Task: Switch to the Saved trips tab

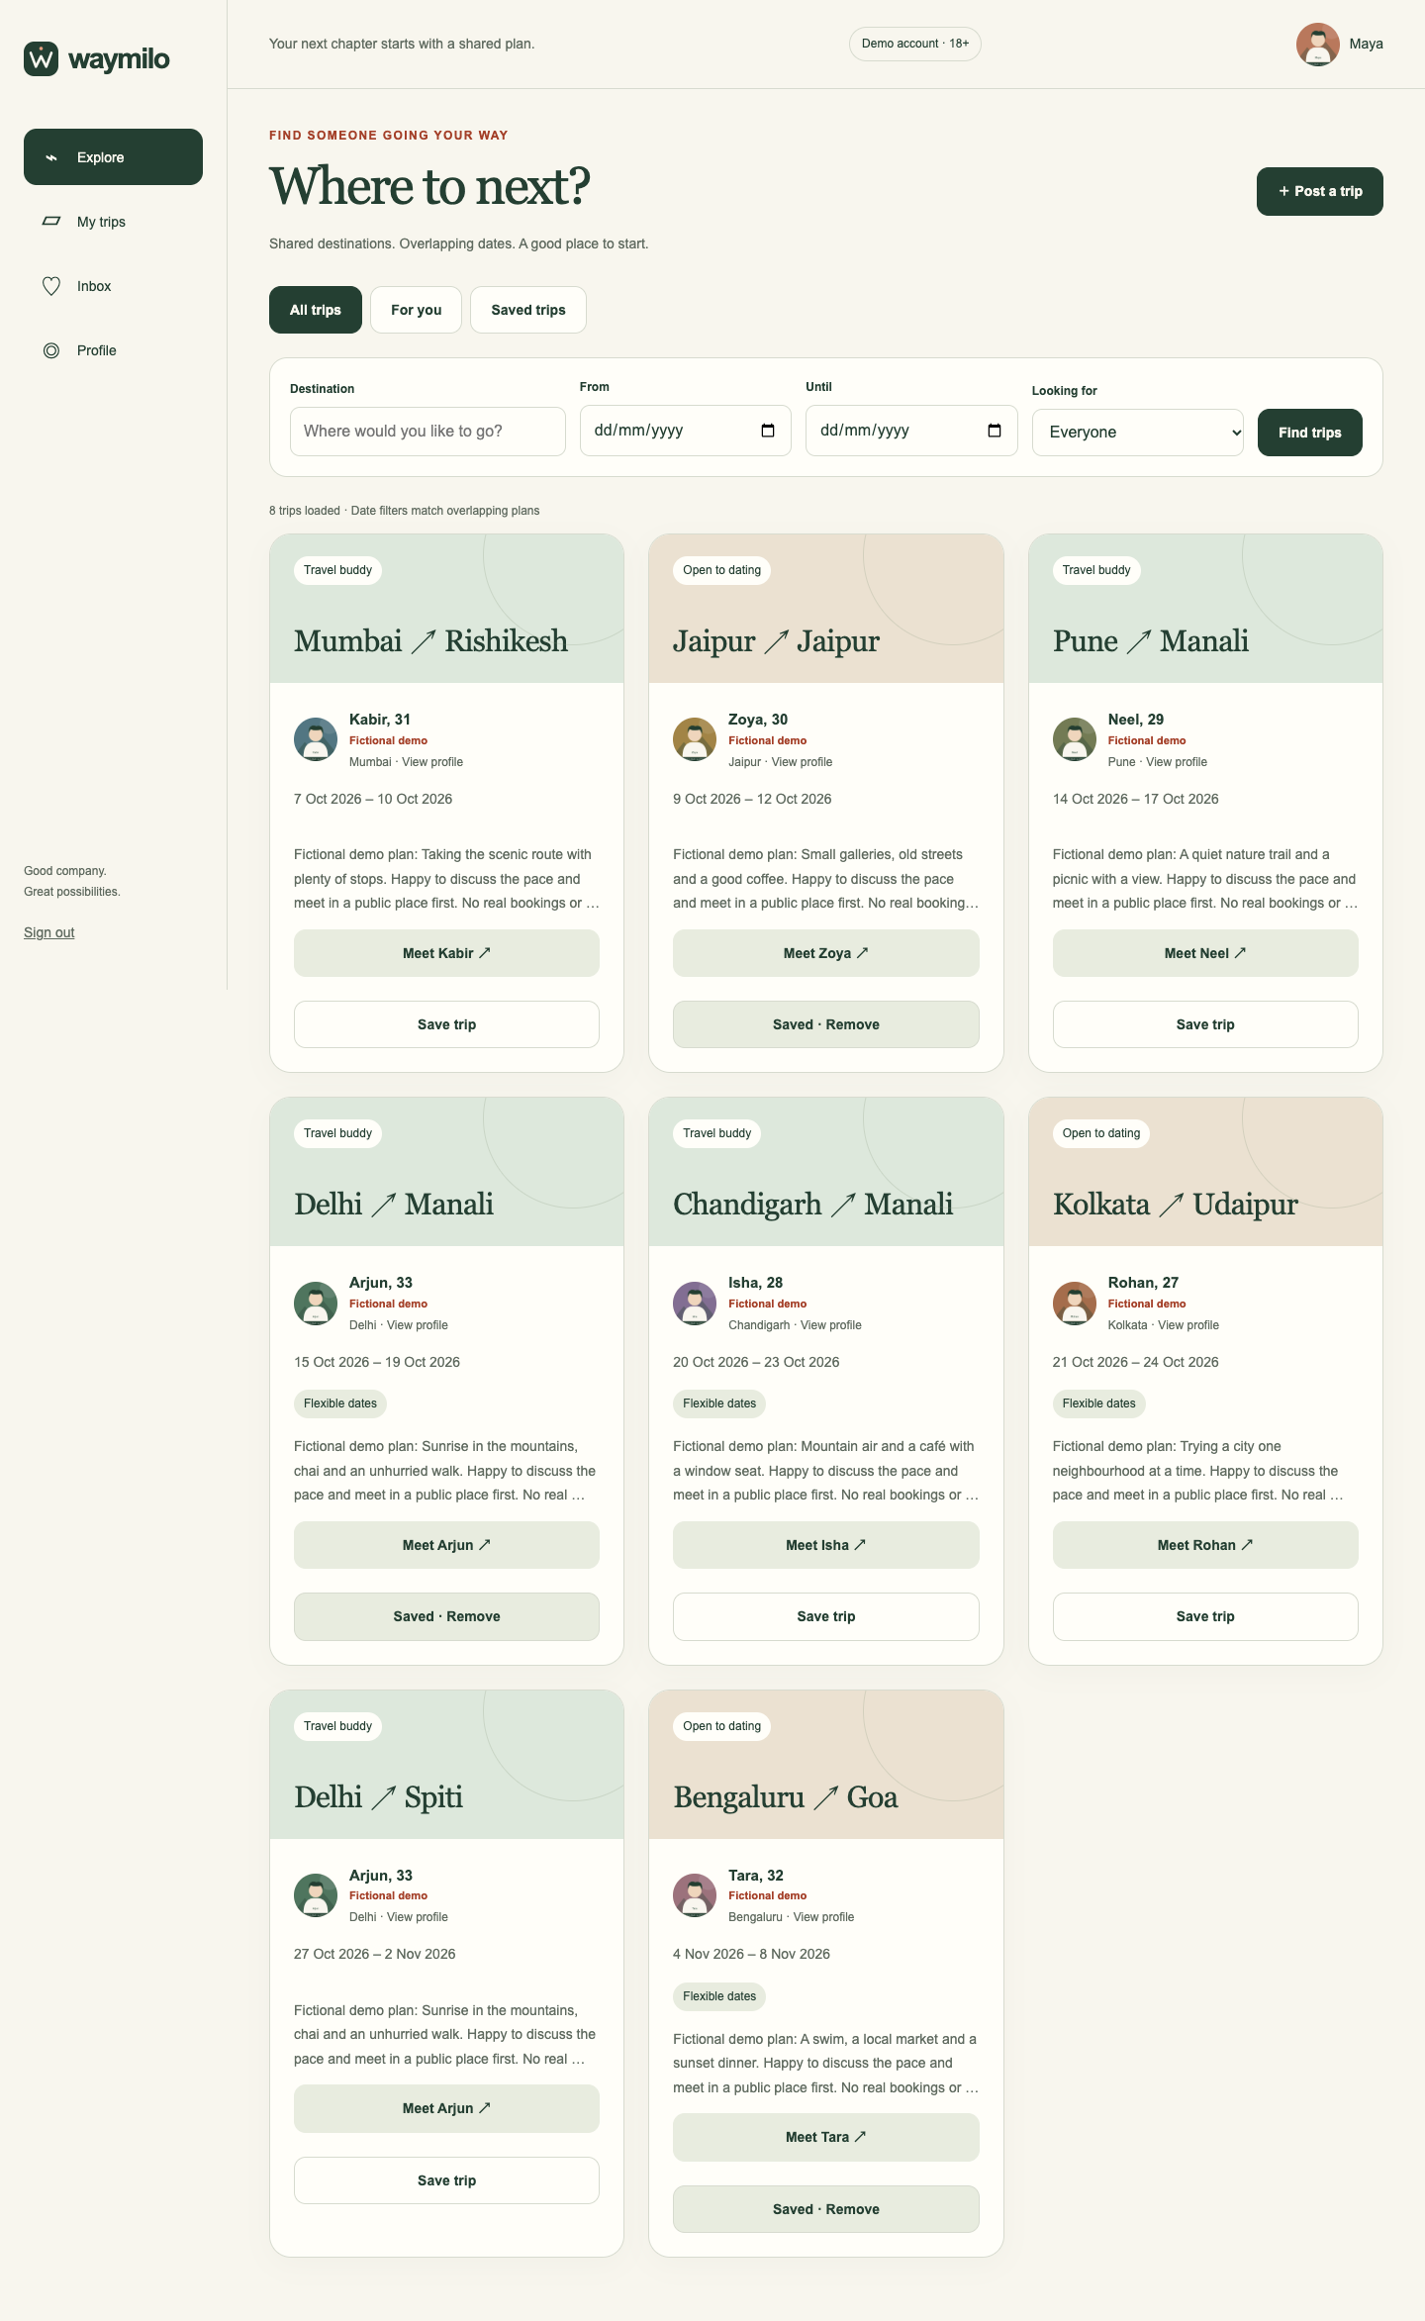Action: (x=527, y=310)
